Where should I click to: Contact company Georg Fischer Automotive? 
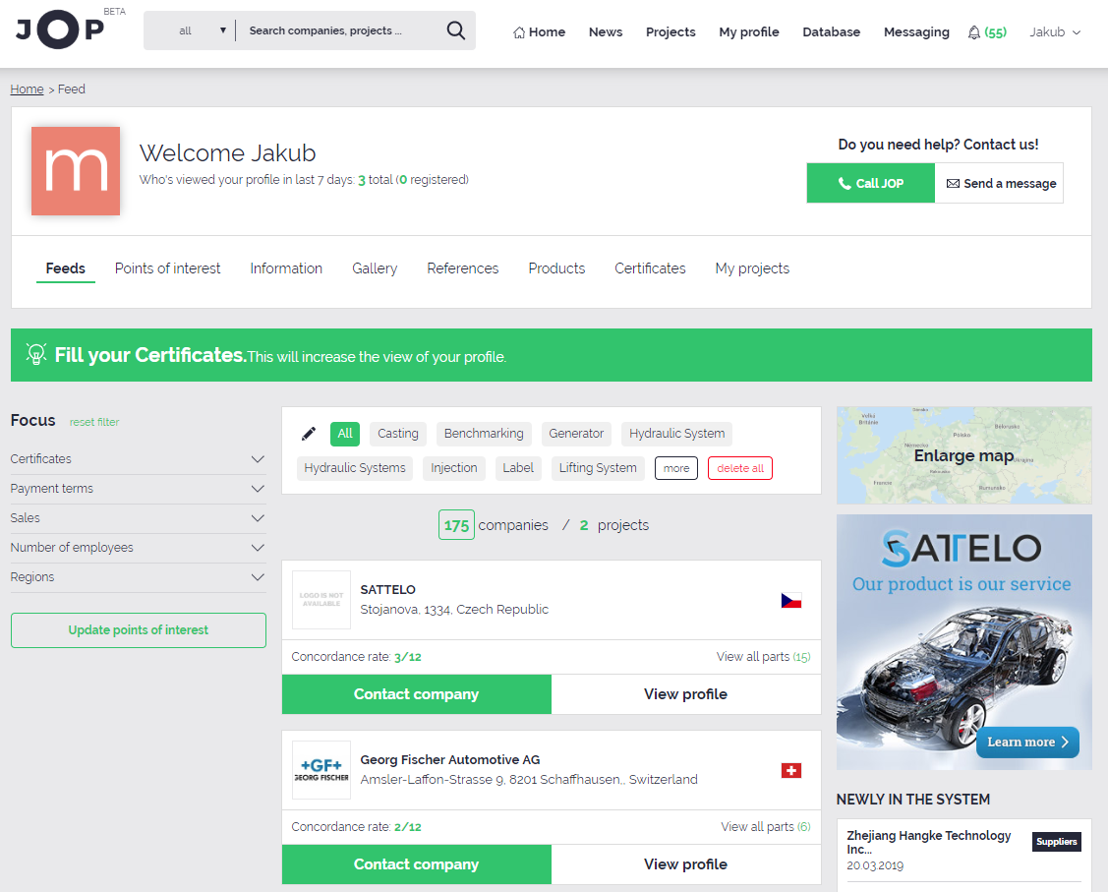coord(416,864)
